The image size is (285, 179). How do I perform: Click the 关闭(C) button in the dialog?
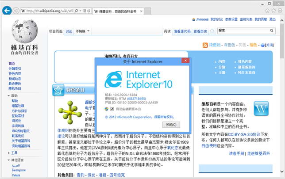pyautogui.click(x=171, y=125)
